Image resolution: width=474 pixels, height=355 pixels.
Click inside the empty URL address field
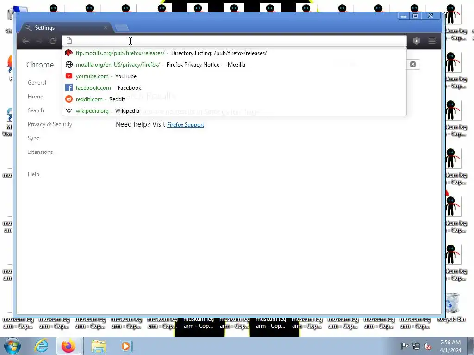point(234,41)
